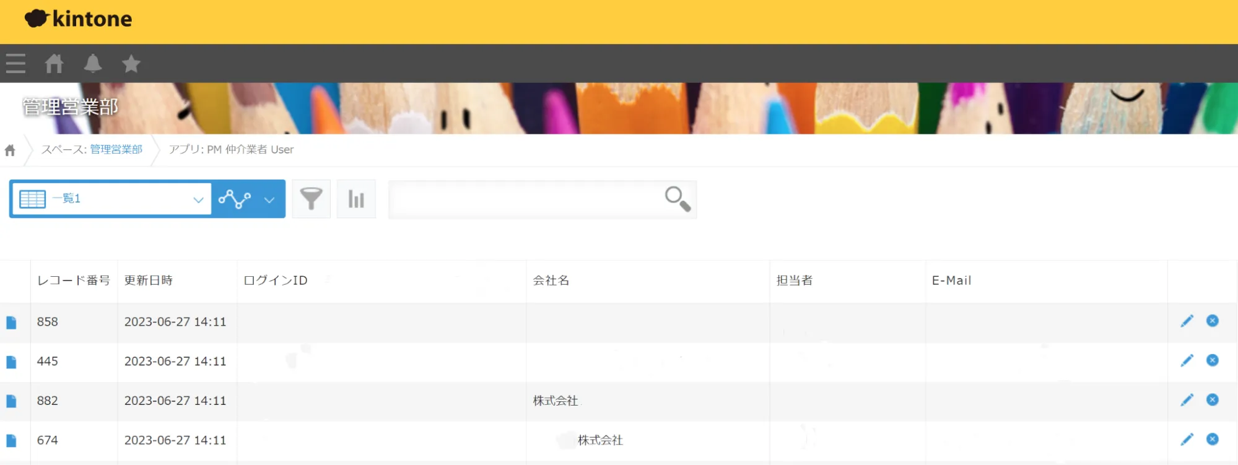Delete record 445 with the X icon
The image size is (1238, 465).
1213,360
